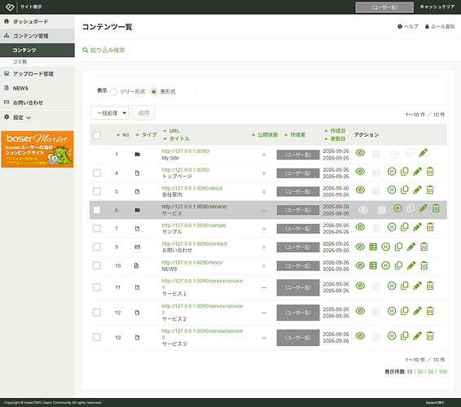Edit お問い合わせ with pencil icon

coord(411,247)
